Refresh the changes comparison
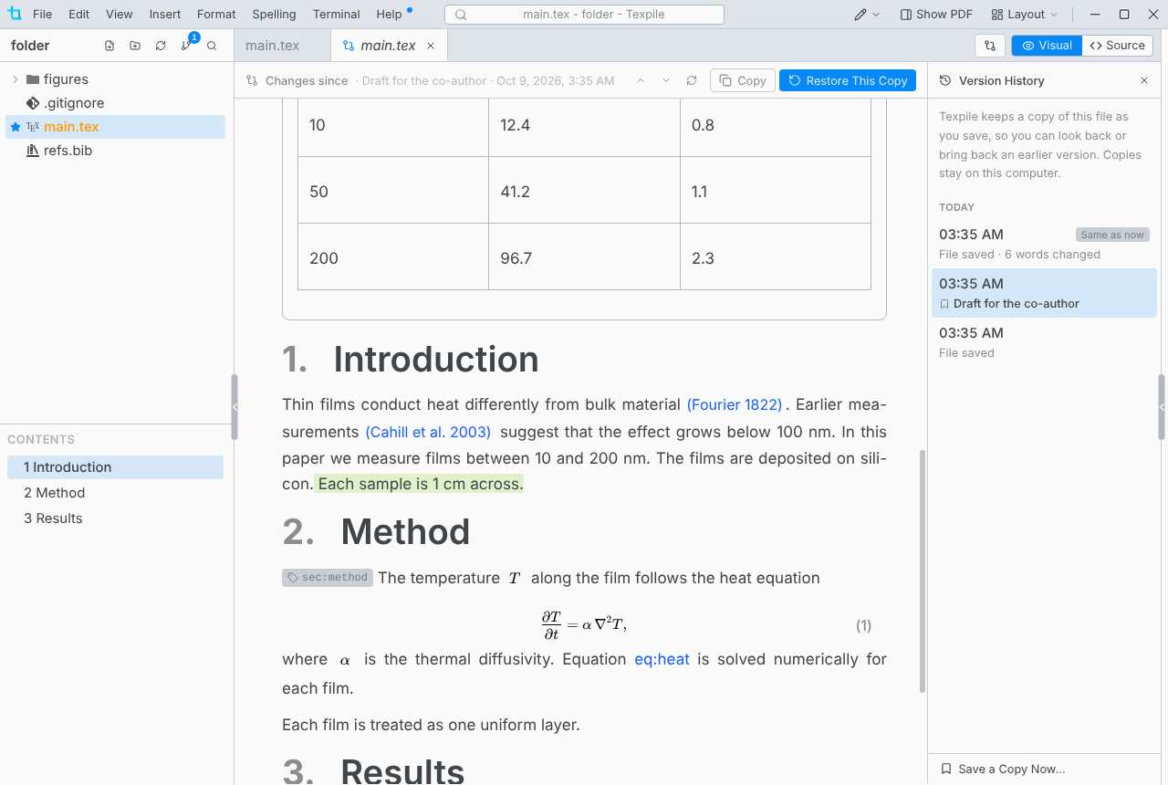Screen dimensions: 1168x785 pyautogui.click(x=692, y=80)
